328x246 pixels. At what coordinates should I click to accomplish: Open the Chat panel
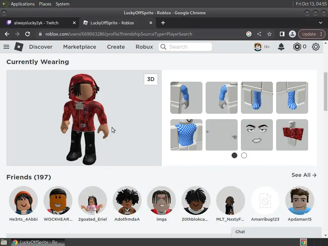[276, 232]
